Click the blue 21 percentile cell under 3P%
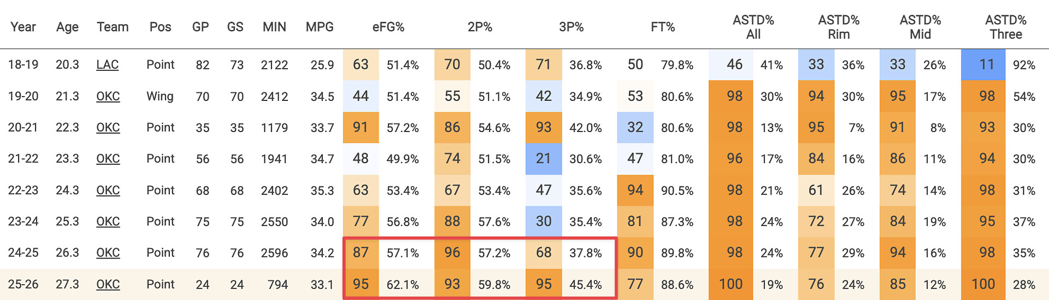1049x300 pixels. click(x=543, y=159)
